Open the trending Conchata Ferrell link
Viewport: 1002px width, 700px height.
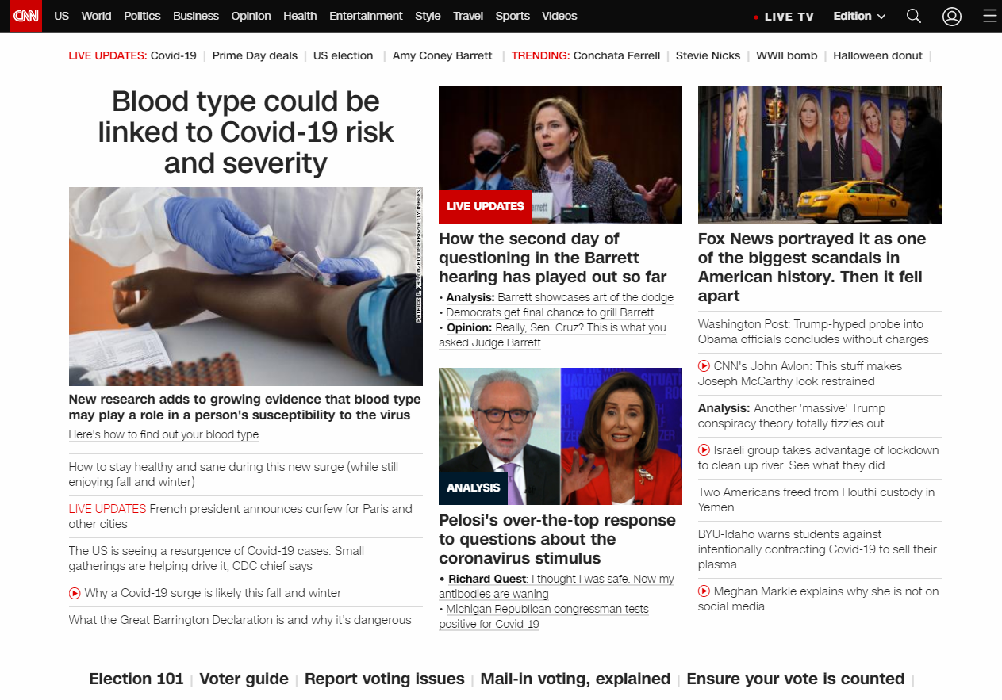click(616, 55)
